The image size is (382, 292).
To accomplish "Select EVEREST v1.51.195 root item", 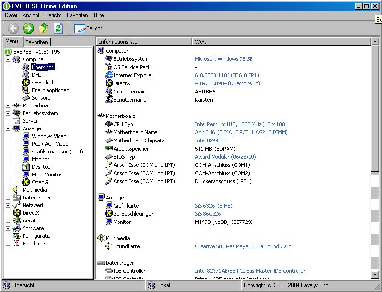I will 36,52.
